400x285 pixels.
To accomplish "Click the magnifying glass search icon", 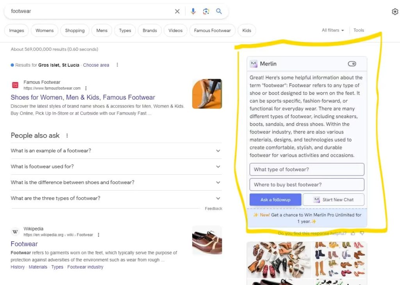I will 219,11.
